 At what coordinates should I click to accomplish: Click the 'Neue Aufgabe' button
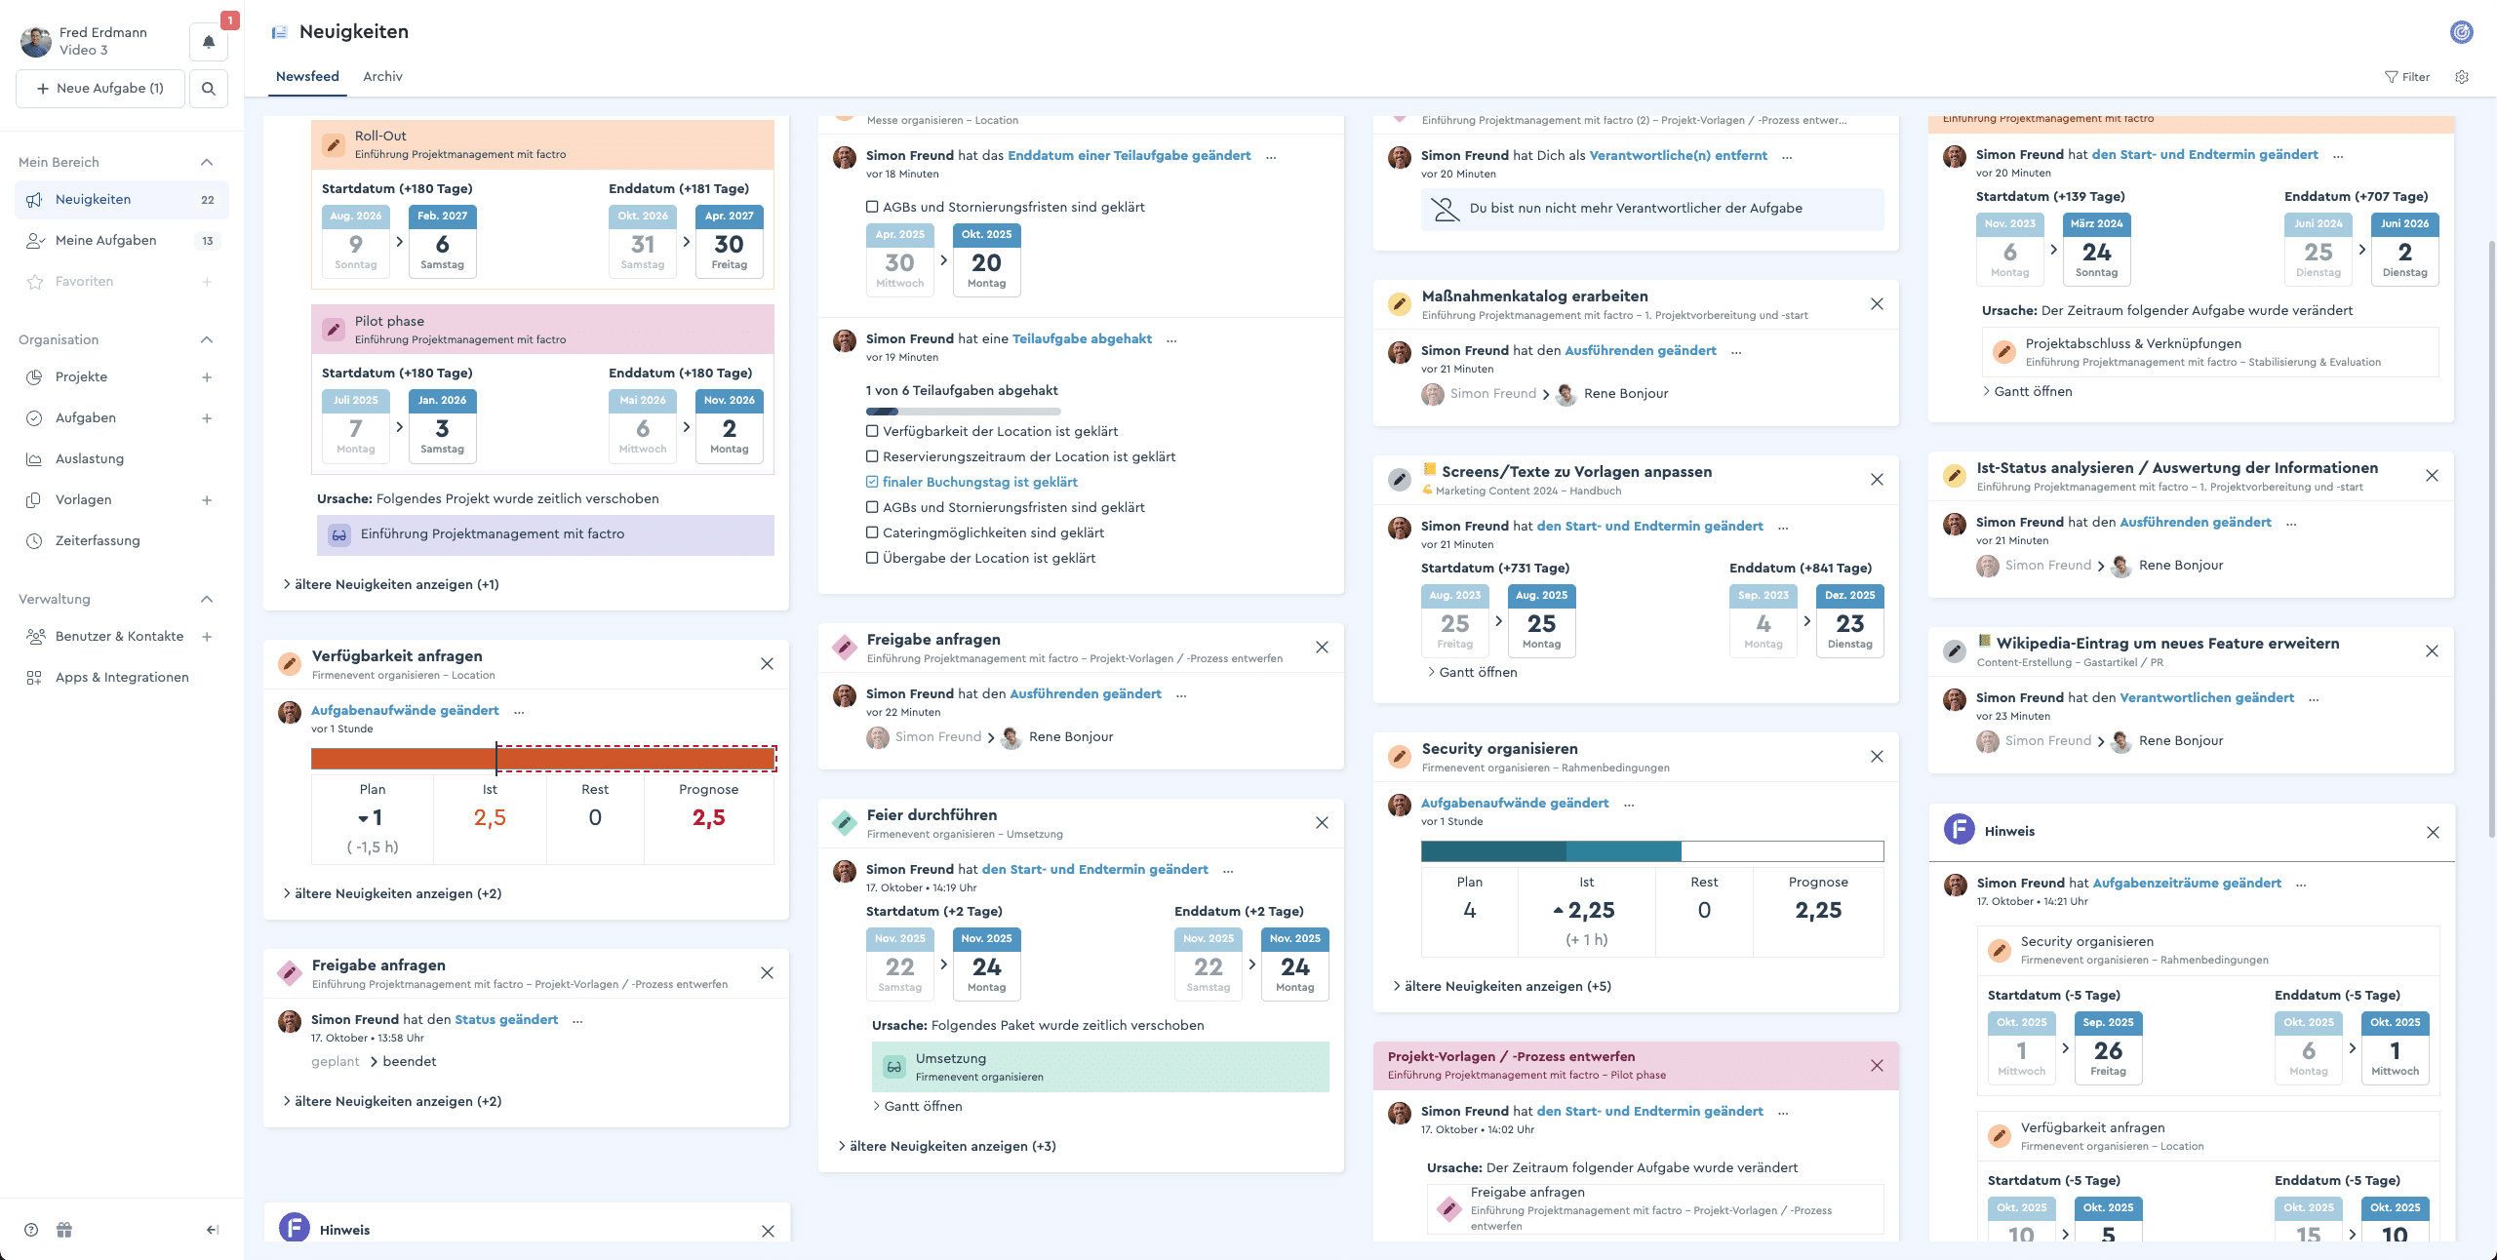pos(99,88)
